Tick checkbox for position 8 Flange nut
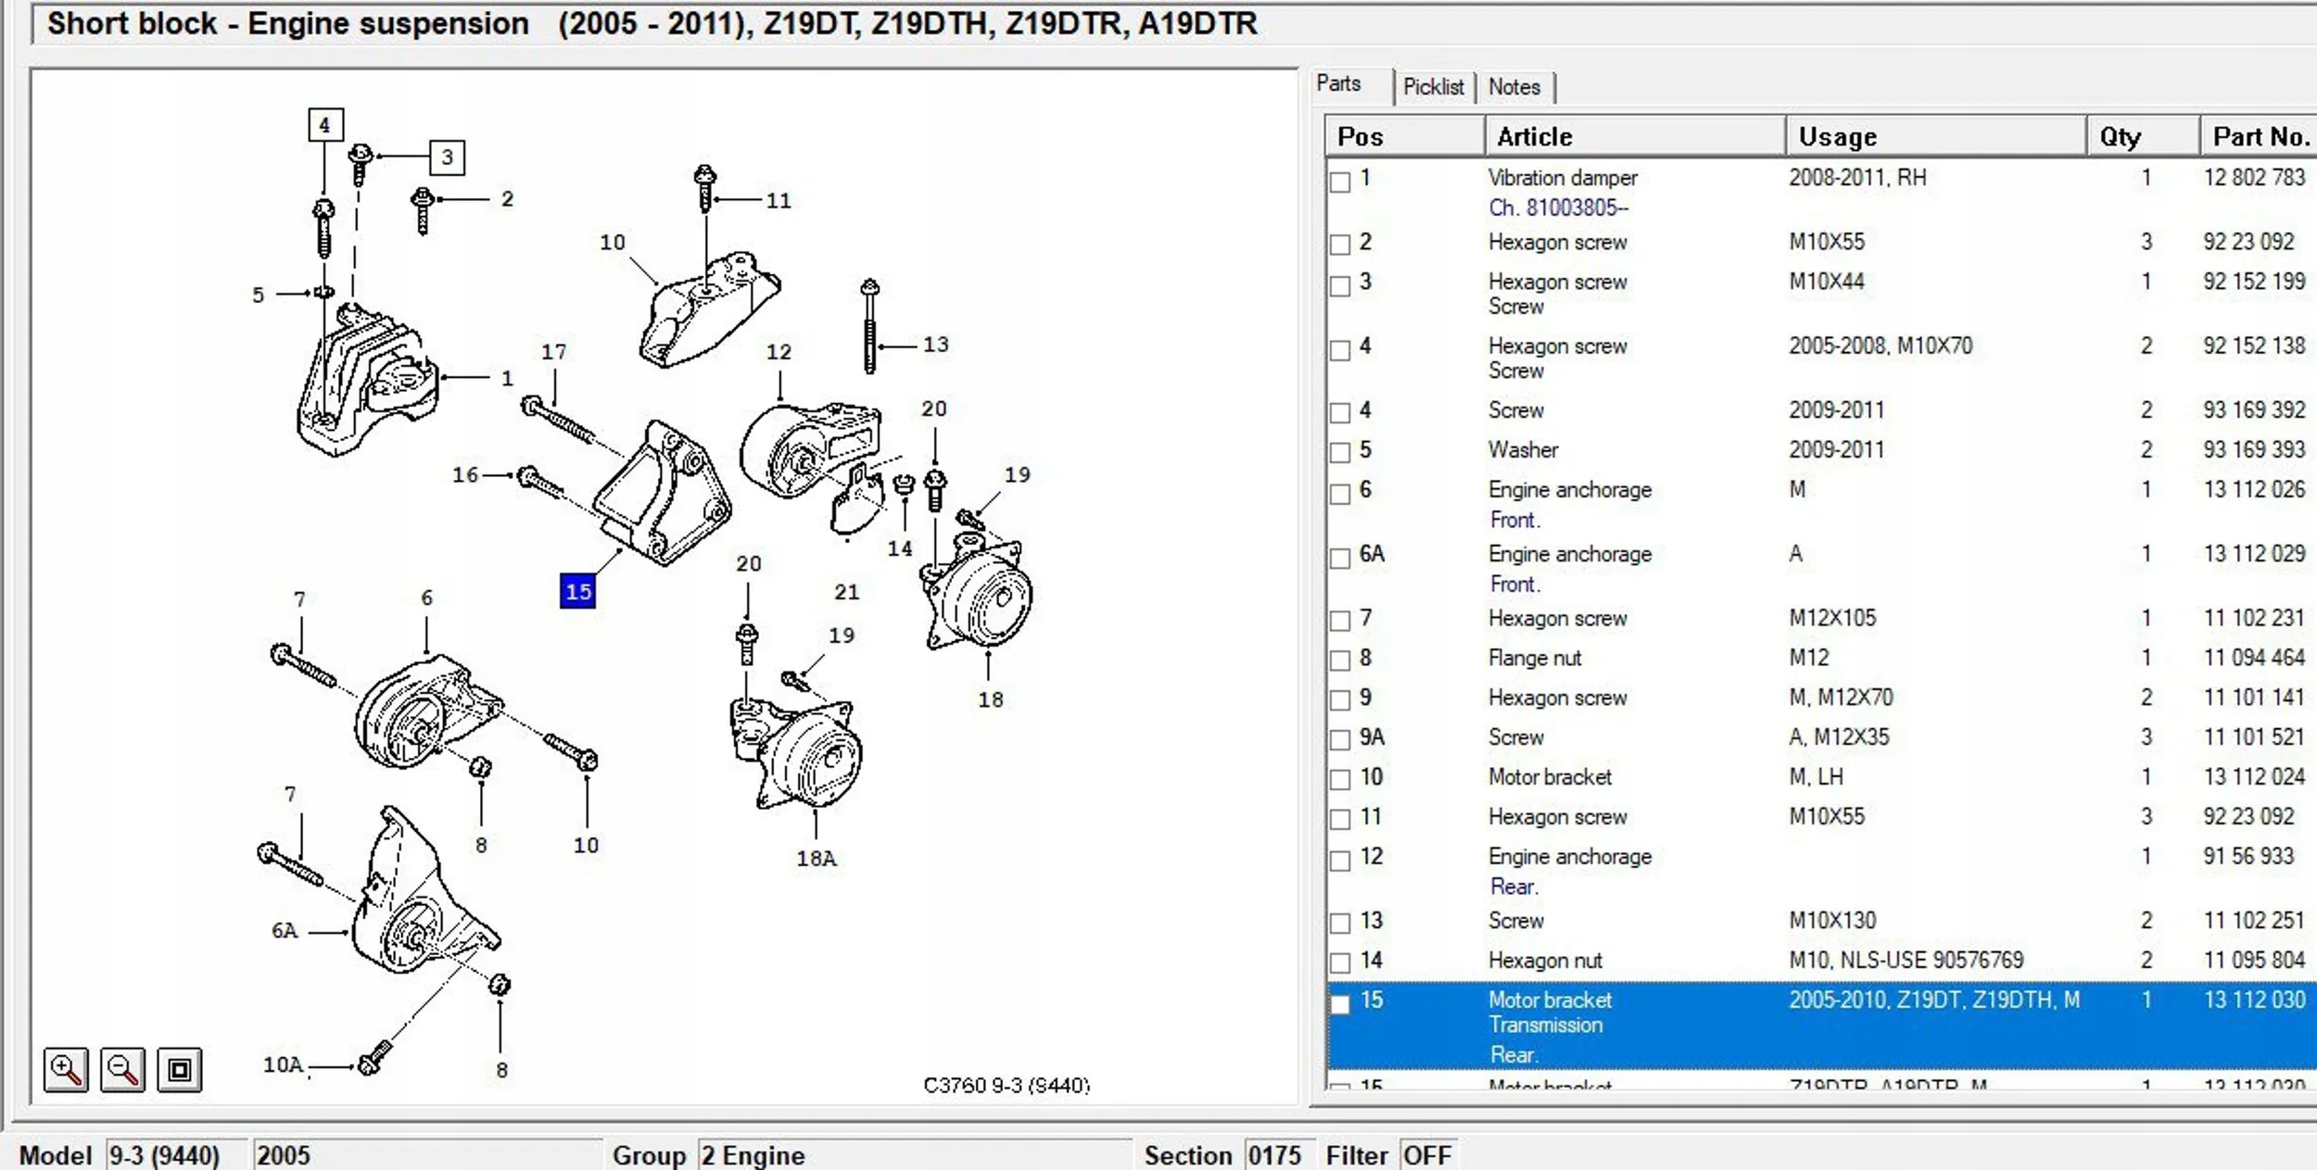This screenshot has height=1170, width=2317. point(1340,660)
